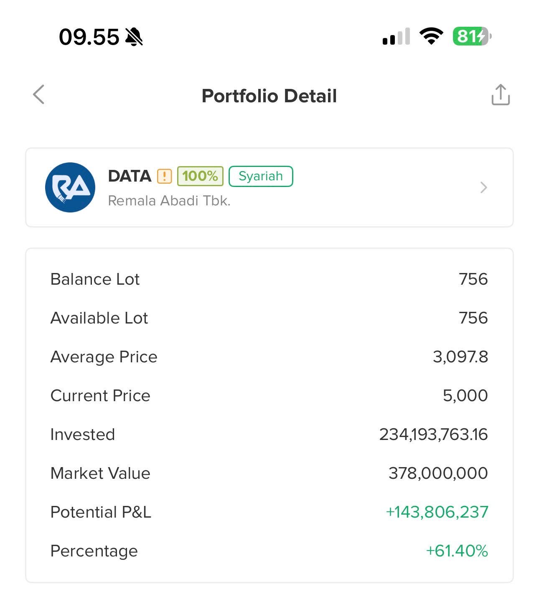Open the DATA ticker symbol
539x589 pixels.
pos(130,176)
